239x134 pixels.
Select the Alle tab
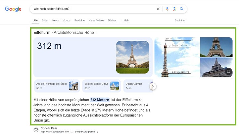35,20
